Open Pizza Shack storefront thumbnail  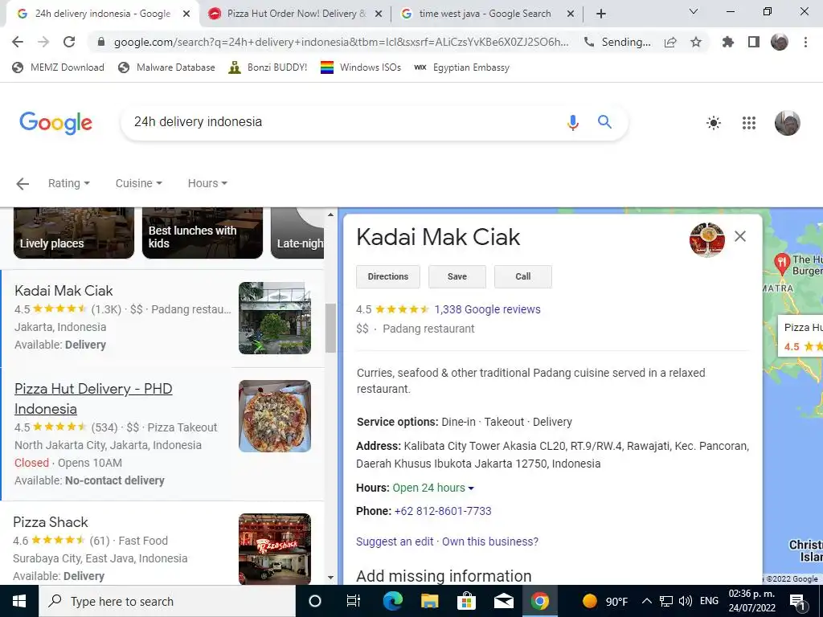275,549
